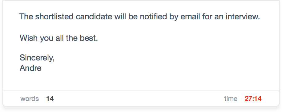Click the line about the shortlisted candidate
282x112 pixels.
(140, 17)
